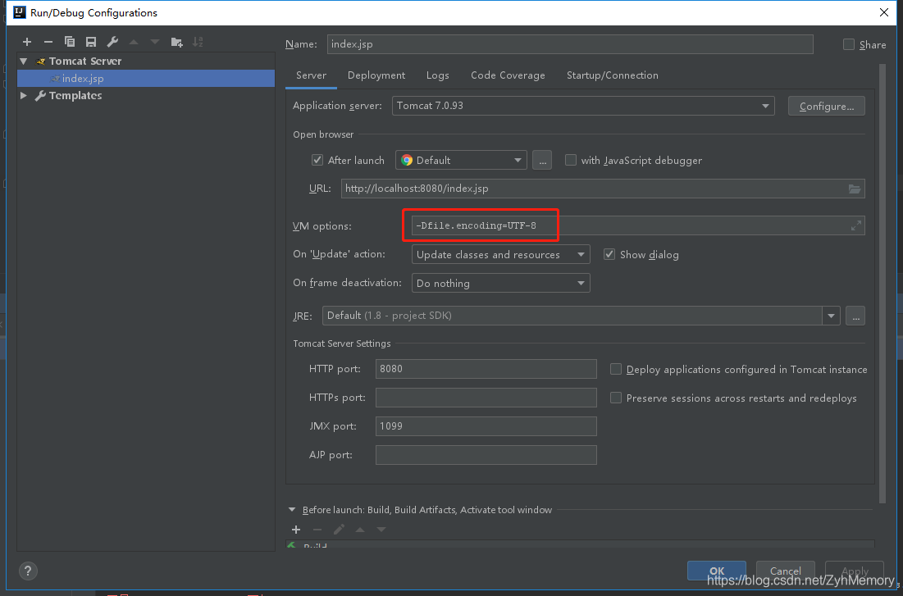Viewport: 903px width, 596px height.
Task: Click the Cancel button
Action: (786, 571)
